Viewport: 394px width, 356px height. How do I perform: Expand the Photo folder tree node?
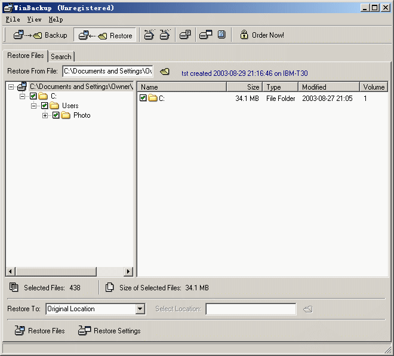(x=45, y=115)
